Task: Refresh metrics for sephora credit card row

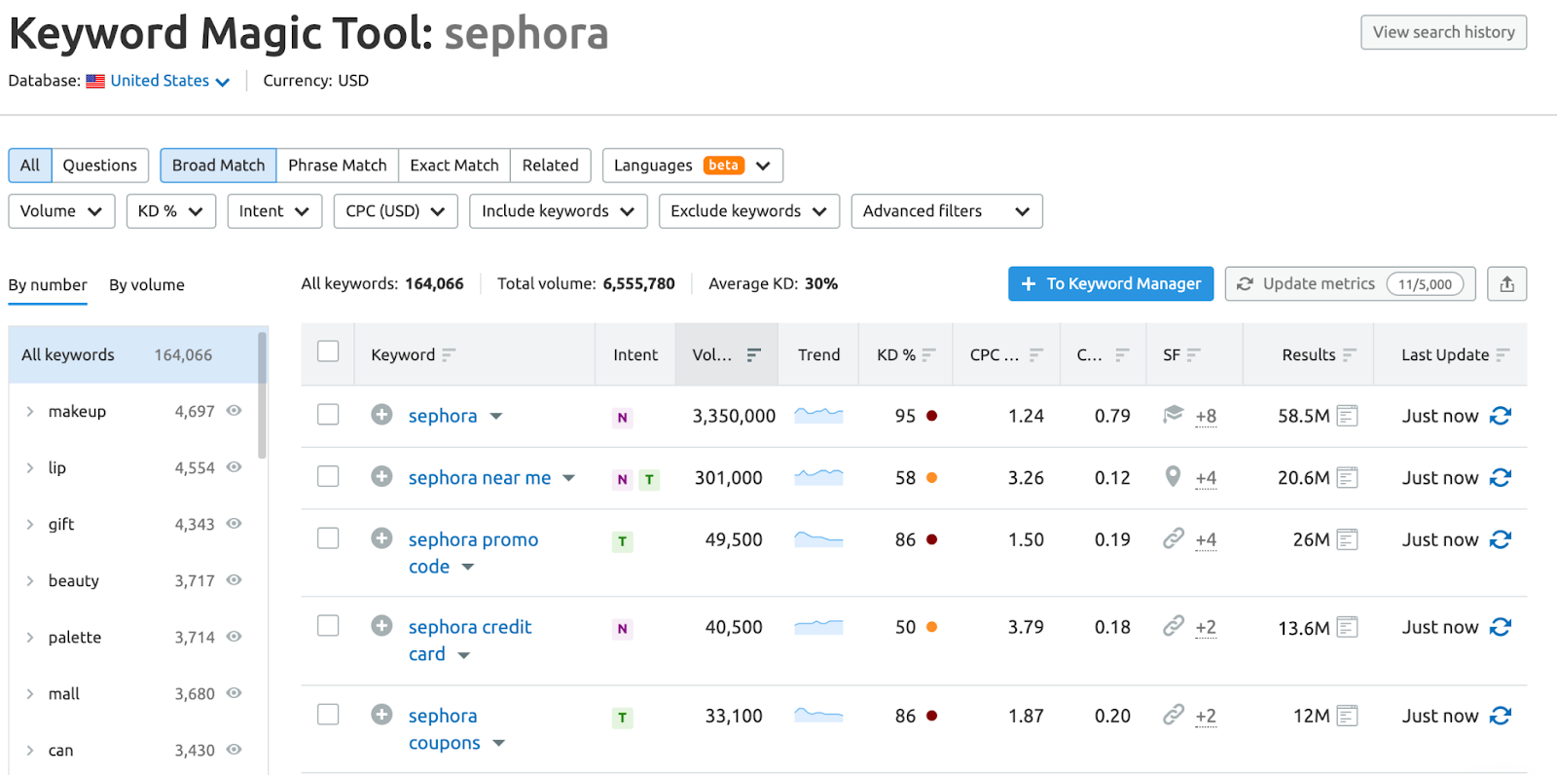Action: pos(1500,628)
